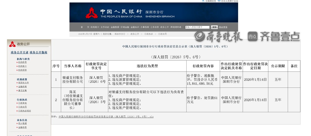Select 跨境理财通 in the top navigation
The width and height of the screenshot is (311, 136).
(x=176, y=27)
